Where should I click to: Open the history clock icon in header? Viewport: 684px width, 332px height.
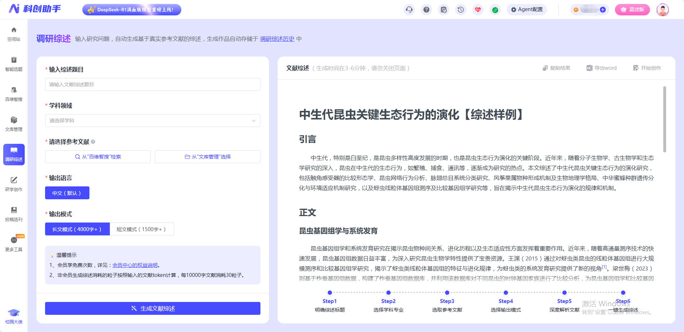pyautogui.click(x=461, y=10)
